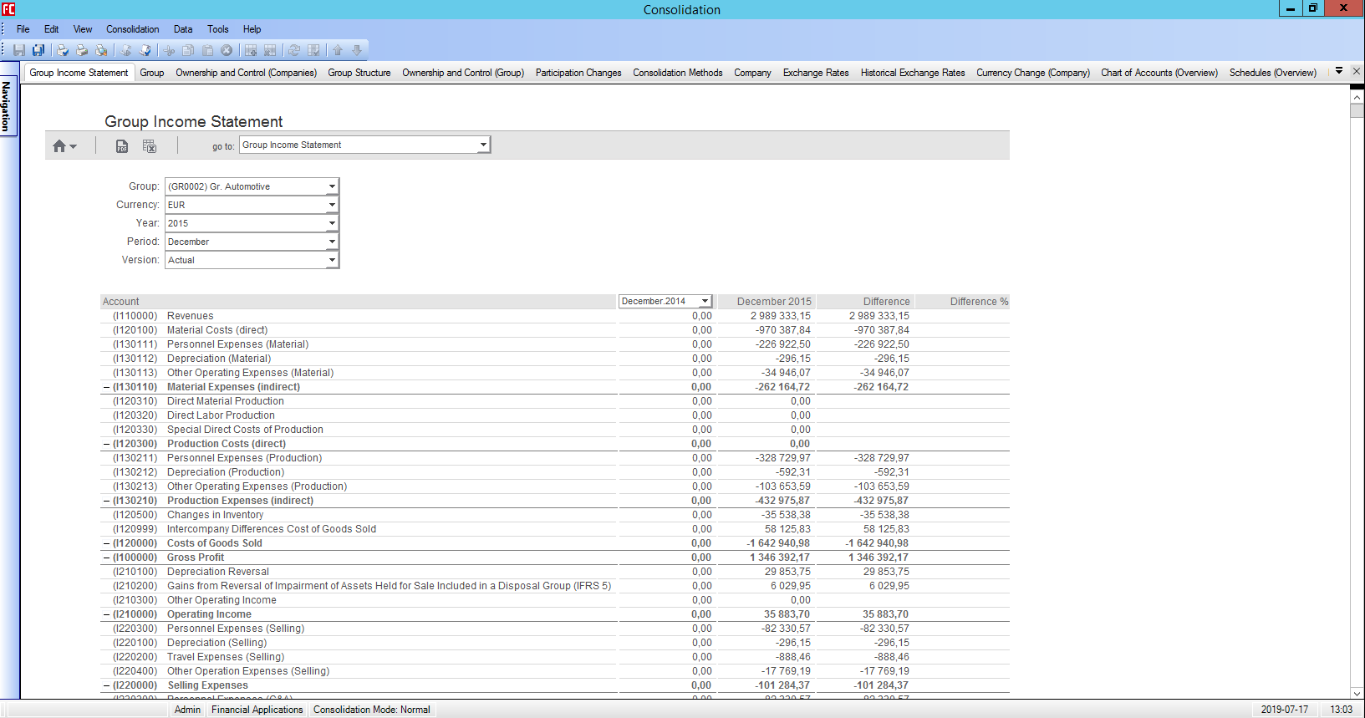
Task: Open the tab list dropdown arrow
Action: pyautogui.click(x=1339, y=71)
